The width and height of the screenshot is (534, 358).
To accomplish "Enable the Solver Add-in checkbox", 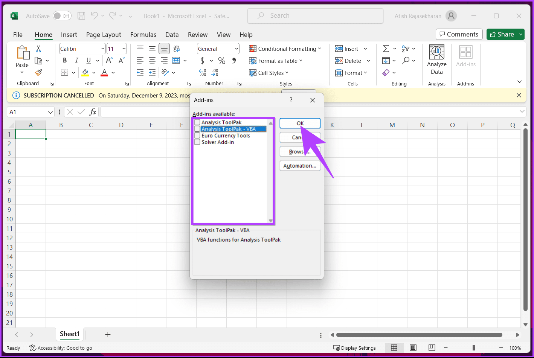I will click(197, 142).
